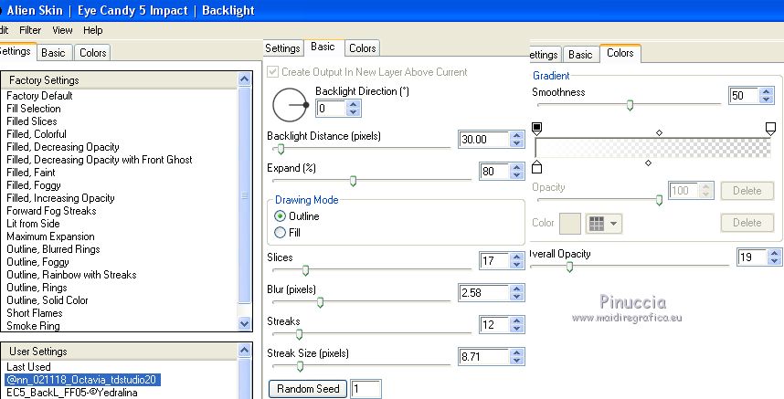Select Outline, Rainbow with Streaks preset

pyautogui.click(x=71, y=275)
